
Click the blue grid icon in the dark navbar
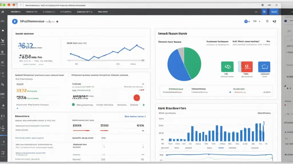click(264, 12)
